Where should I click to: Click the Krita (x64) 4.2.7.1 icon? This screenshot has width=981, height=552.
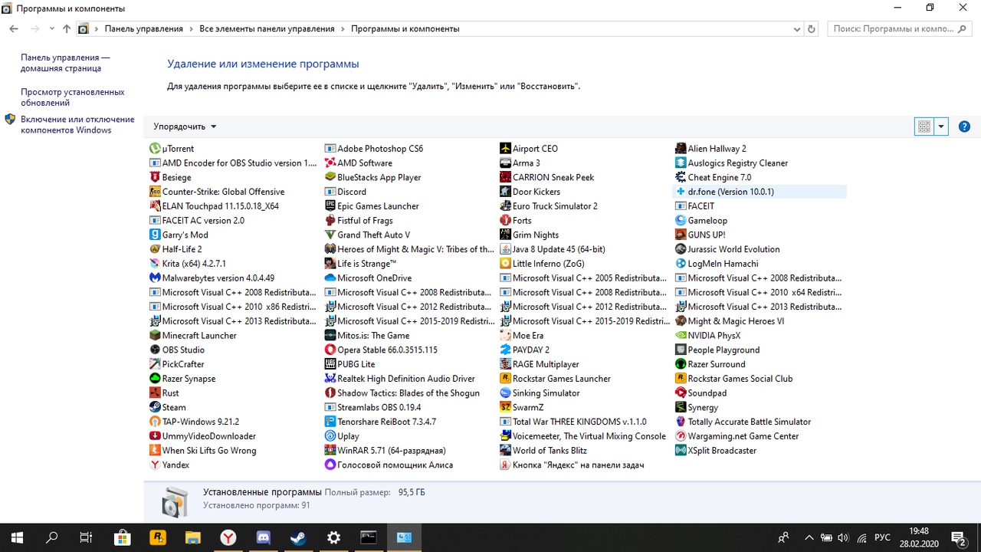[x=155, y=264]
